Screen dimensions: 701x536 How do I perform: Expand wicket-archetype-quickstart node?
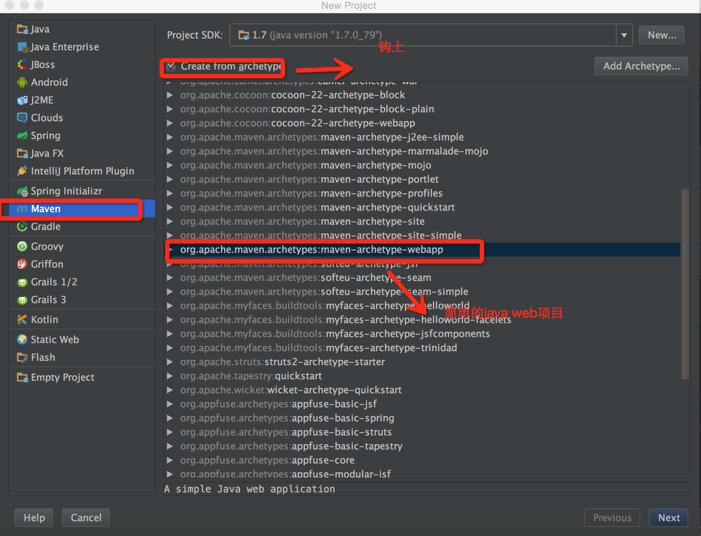click(x=170, y=390)
